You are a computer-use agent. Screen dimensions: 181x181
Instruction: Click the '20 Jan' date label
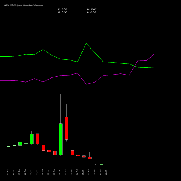tap(20, 172)
